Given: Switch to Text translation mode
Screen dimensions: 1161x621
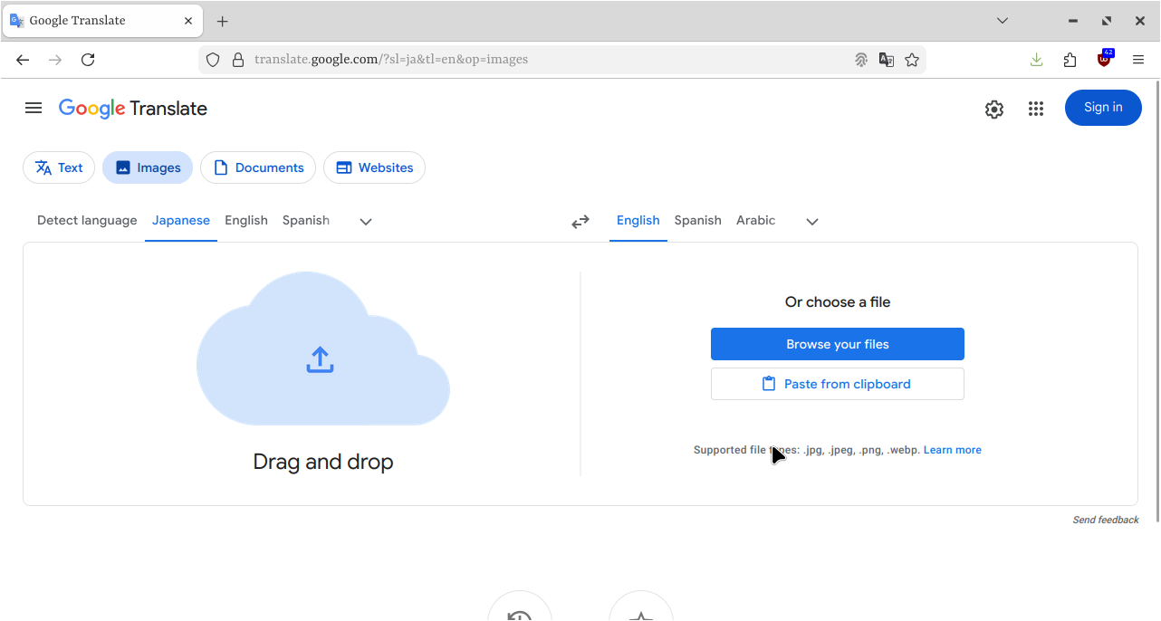Looking at the screenshot, I should [59, 167].
